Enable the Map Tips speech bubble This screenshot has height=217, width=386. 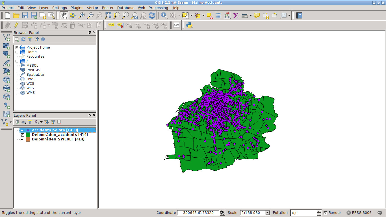pyautogui.click(x=257, y=16)
